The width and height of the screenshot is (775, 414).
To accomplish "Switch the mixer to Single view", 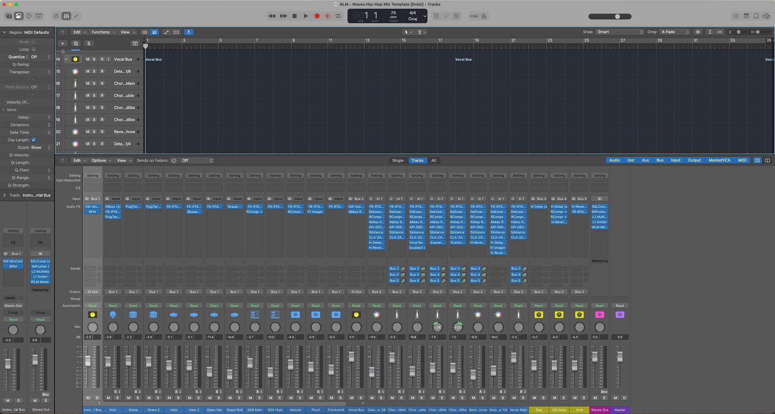I will click(398, 160).
